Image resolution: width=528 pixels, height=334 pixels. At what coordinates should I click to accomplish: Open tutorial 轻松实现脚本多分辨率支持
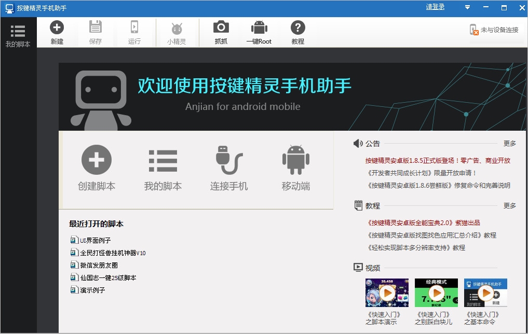[415, 247]
